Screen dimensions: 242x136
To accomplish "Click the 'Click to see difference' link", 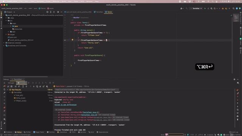I will (x=65, y=105).
